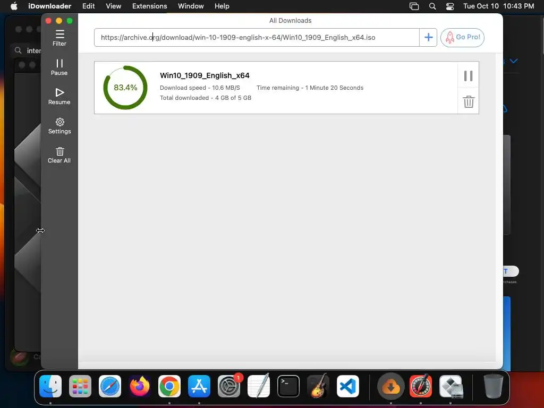Resume downloads using sidebar Resume button
The width and height of the screenshot is (544, 408).
click(x=59, y=97)
